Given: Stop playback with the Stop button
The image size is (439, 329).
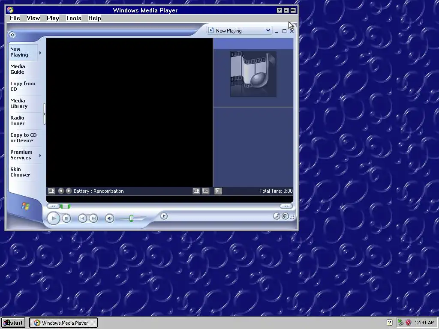Looking at the screenshot, I should 66,218.
